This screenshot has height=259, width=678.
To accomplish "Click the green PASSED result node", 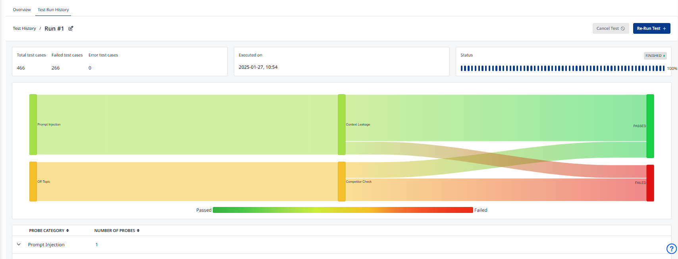I will [x=650, y=126].
